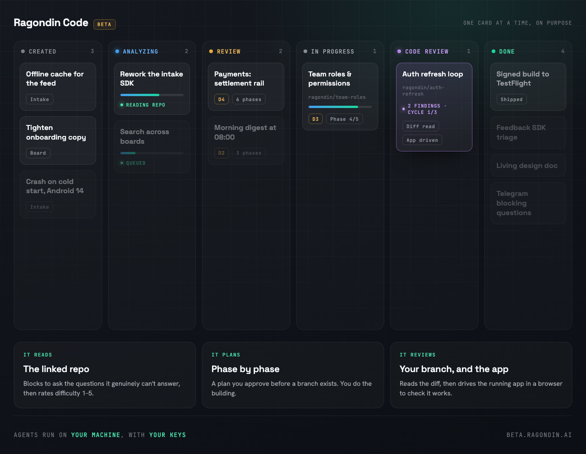Click the ragondin/auth-refresh repo label
The width and height of the screenshot is (586, 454).
tap(423, 91)
